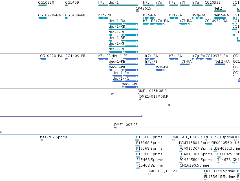Image resolution: width=240 pixels, height=181 pixels.
Task: Click the IP15568.3prime EST label
Action: click(x=149, y=149)
